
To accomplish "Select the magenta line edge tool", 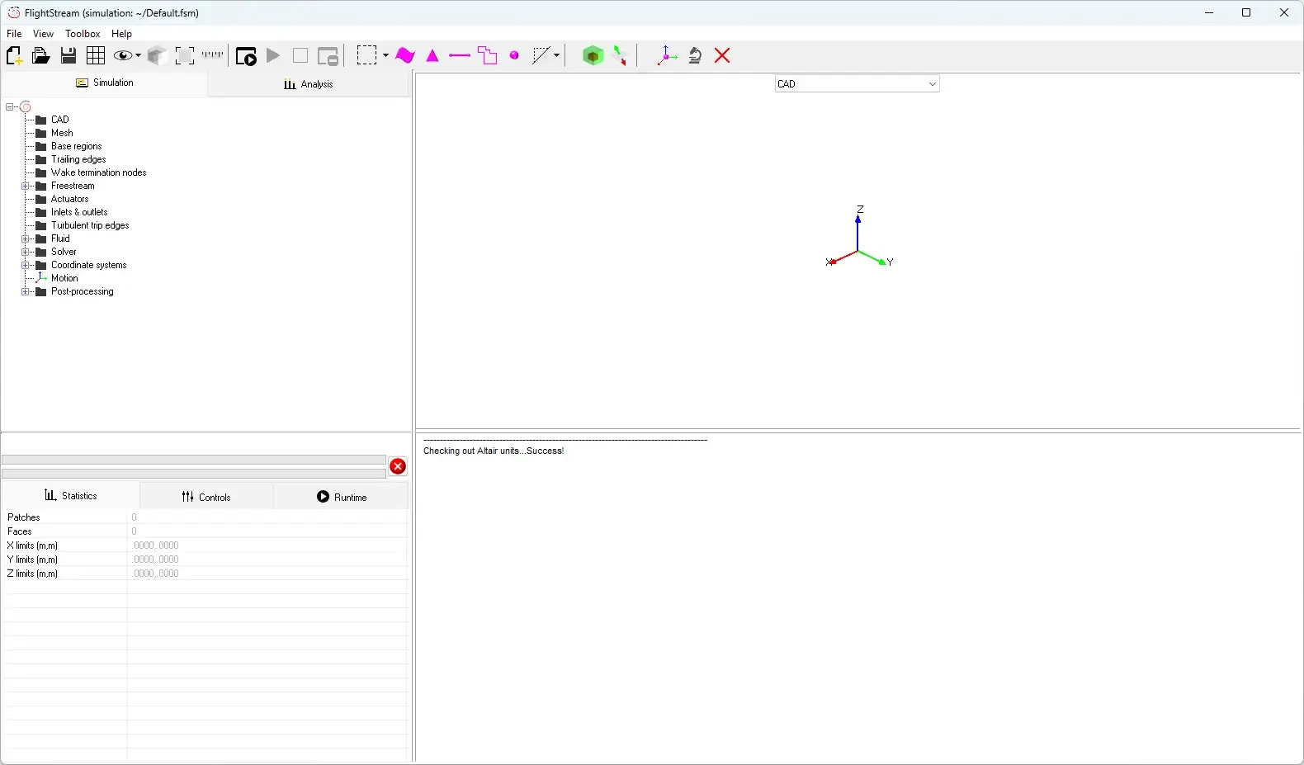I will [460, 55].
